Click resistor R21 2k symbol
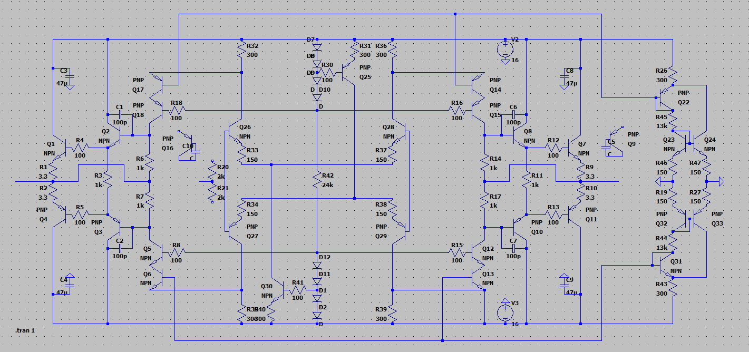Viewport: 749px width, 352px height. click(212, 192)
